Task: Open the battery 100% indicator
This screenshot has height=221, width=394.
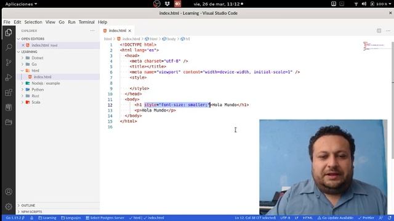Action: pyautogui.click(x=380, y=4)
